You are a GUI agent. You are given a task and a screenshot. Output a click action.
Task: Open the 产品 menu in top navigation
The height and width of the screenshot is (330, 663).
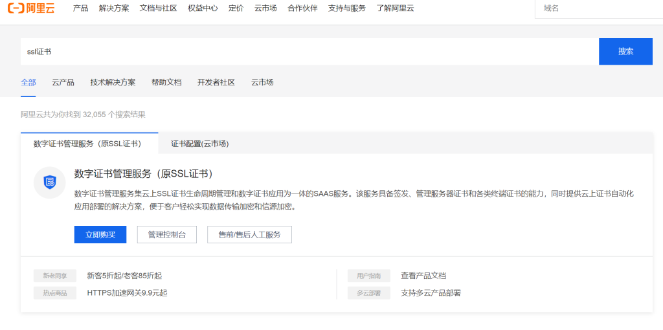[x=80, y=8]
